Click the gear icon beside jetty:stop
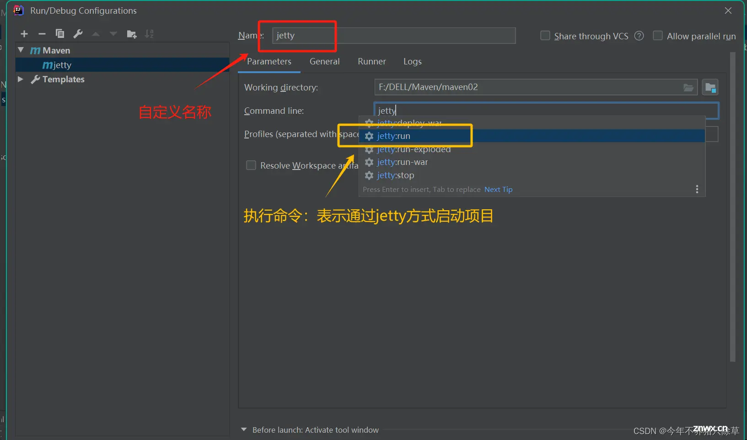Screen dimensions: 747x440 coord(369,175)
